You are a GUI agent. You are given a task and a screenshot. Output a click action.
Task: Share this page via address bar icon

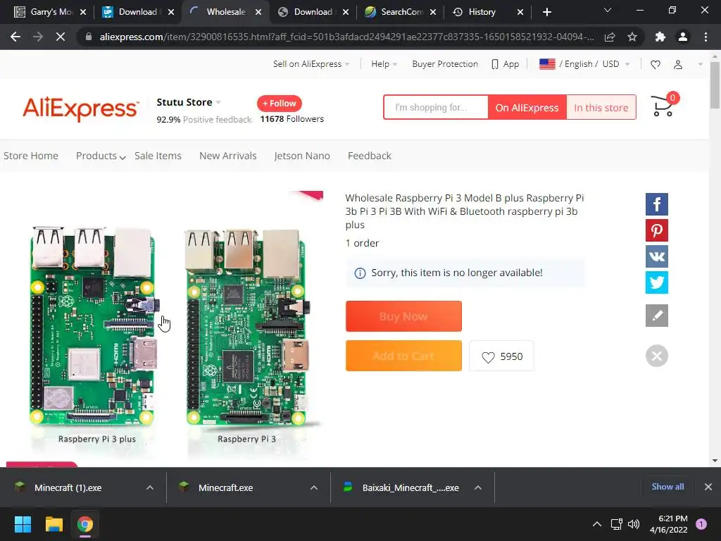[x=610, y=37]
